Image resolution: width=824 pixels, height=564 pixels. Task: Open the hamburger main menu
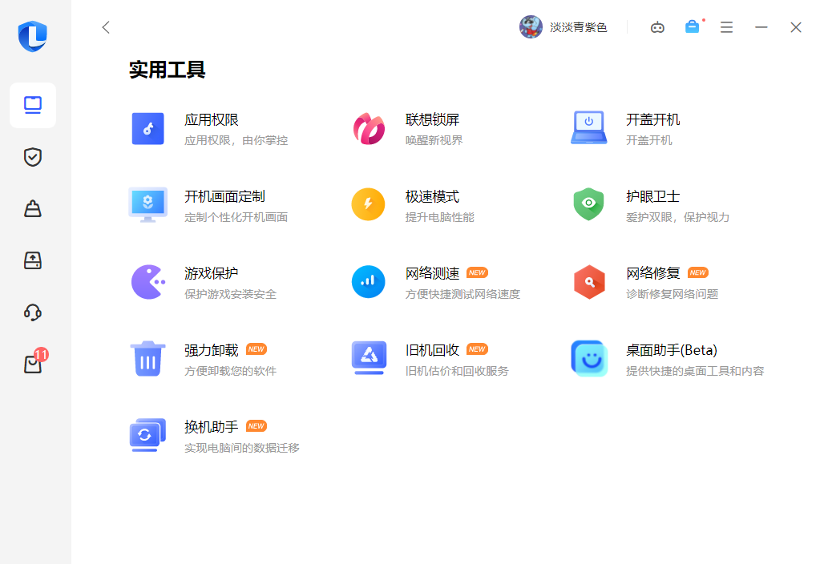[727, 27]
